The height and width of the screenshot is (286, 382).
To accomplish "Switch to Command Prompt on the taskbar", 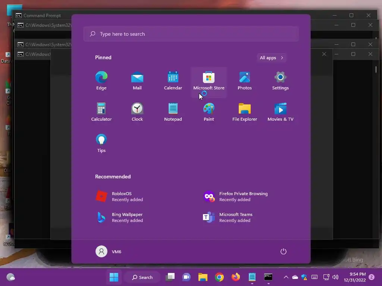I will coord(268,277).
